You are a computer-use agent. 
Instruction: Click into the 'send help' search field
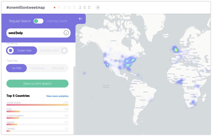point(39,33)
